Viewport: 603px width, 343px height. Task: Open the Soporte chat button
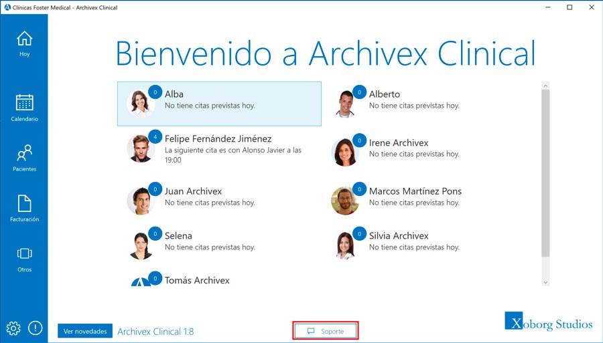point(326,331)
